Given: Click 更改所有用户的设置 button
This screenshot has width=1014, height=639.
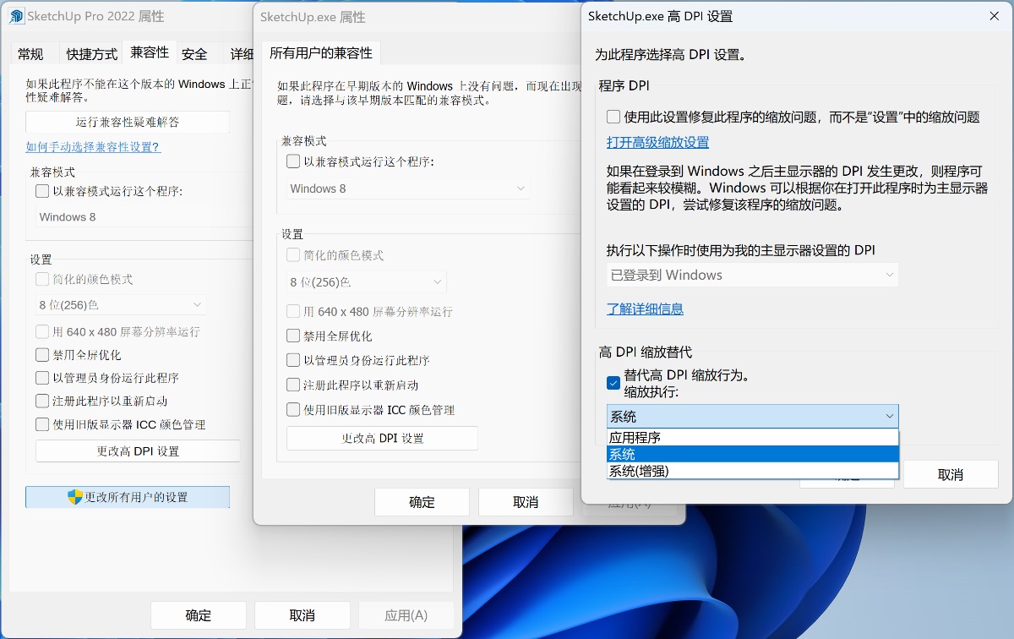Looking at the screenshot, I should point(128,497).
